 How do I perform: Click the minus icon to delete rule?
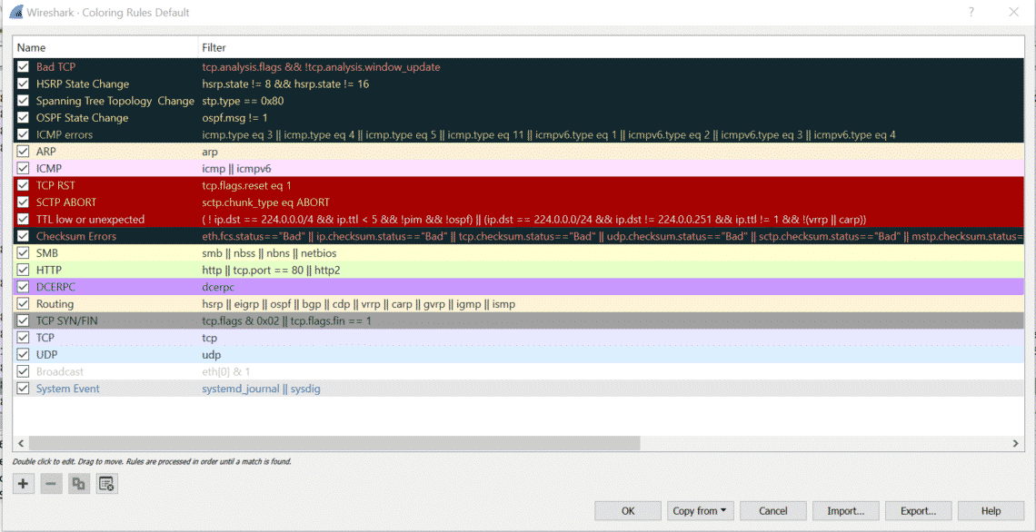(51, 484)
